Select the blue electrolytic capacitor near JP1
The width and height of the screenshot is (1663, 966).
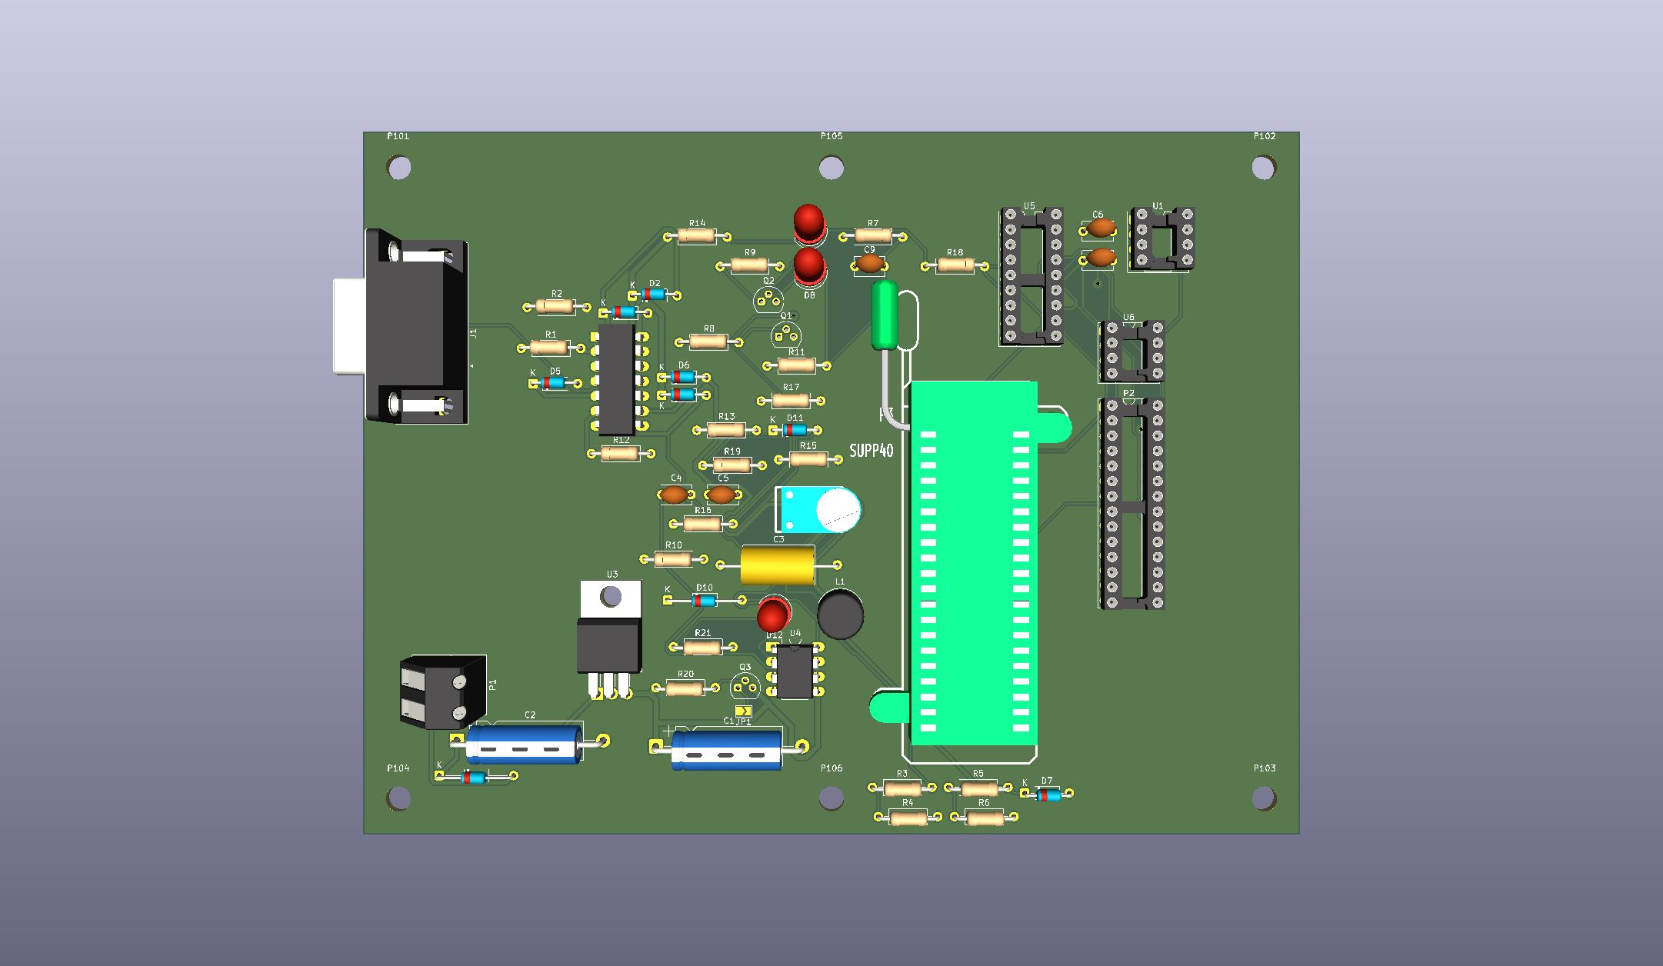coord(728,749)
